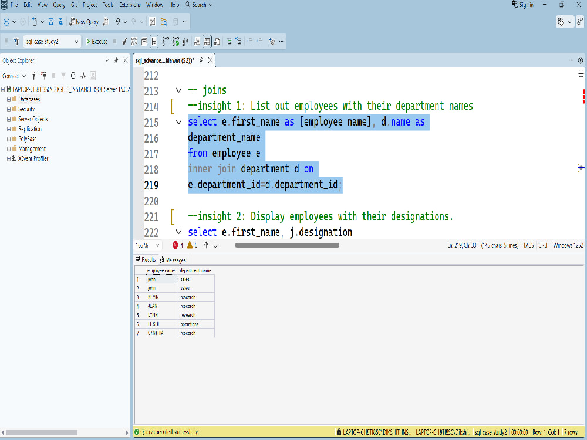
Task: Open the Query menu
Action: 59,5
